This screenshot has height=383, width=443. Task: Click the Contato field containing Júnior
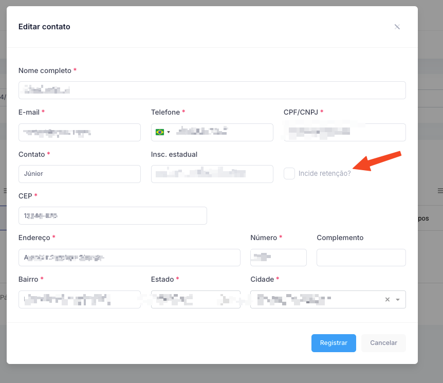[79, 174]
